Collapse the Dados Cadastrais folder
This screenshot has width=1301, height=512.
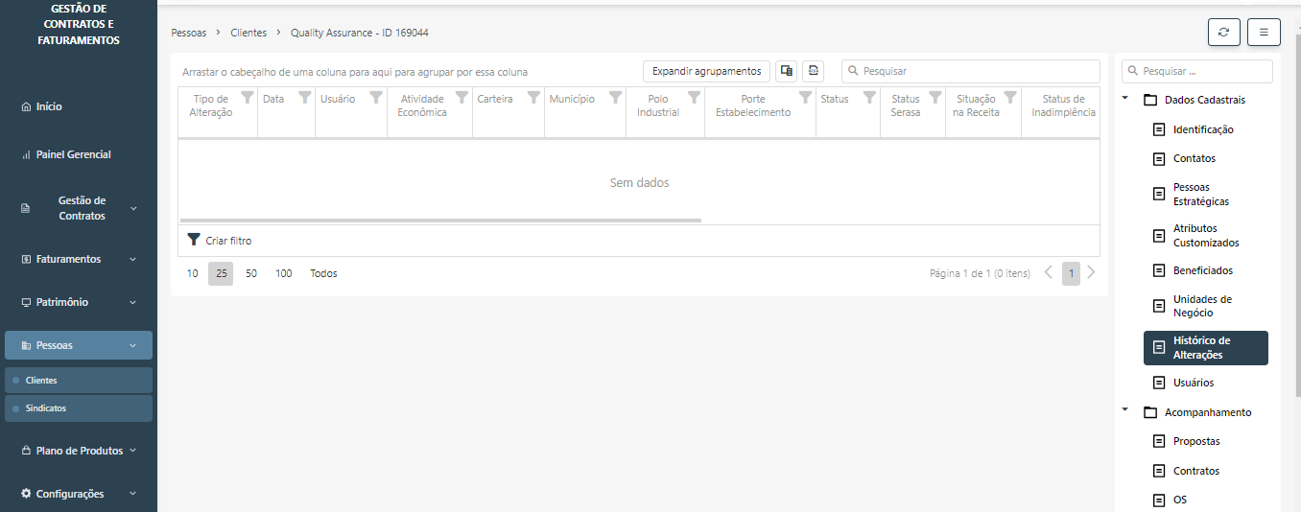tap(1124, 99)
